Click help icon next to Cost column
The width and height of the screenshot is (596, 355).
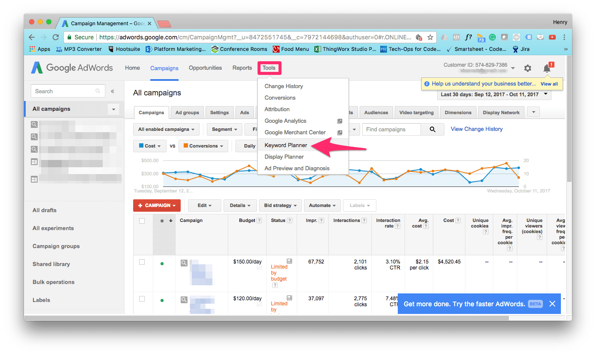pos(458,221)
